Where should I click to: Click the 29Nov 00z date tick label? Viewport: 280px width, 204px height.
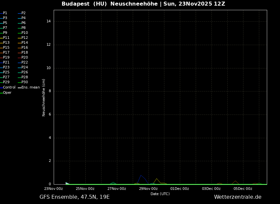148,189
